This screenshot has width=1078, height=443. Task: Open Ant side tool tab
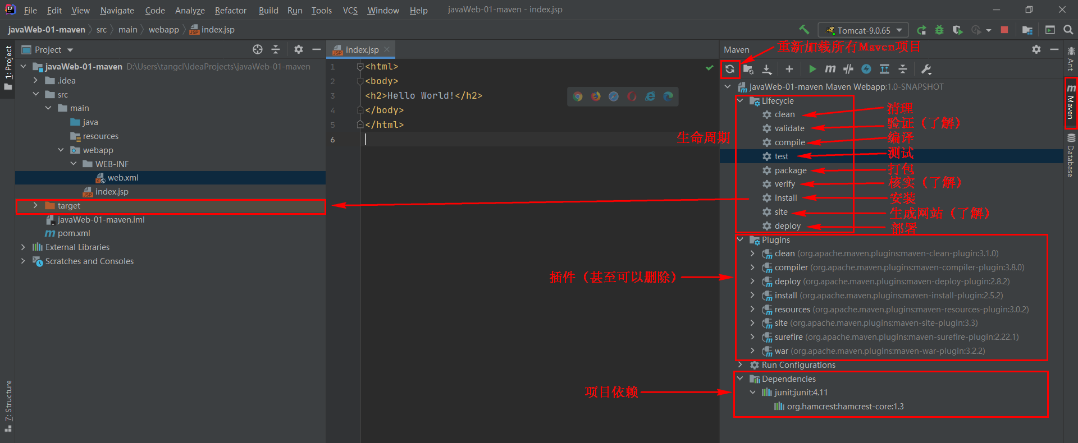pyautogui.click(x=1071, y=59)
